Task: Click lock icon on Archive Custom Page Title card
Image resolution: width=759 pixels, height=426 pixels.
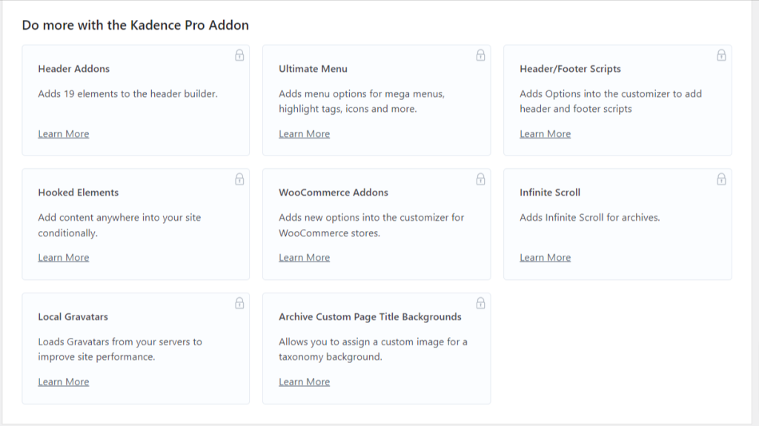Action: pyautogui.click(x=480, y=303)
